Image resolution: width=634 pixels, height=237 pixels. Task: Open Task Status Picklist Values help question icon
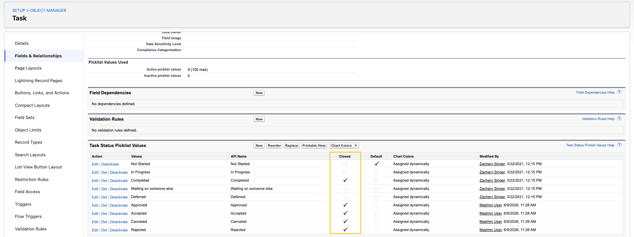[619, 145]
